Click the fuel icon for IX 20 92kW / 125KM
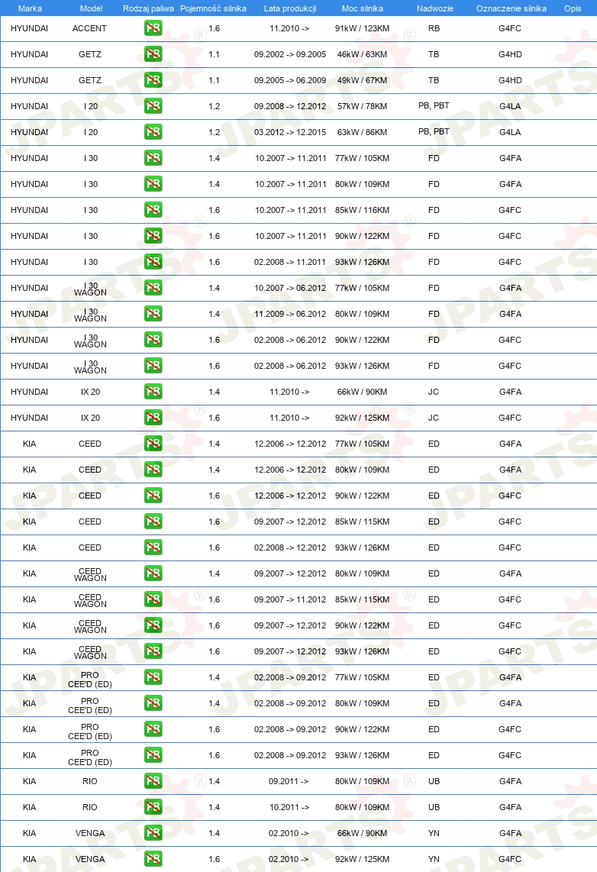 153,417
